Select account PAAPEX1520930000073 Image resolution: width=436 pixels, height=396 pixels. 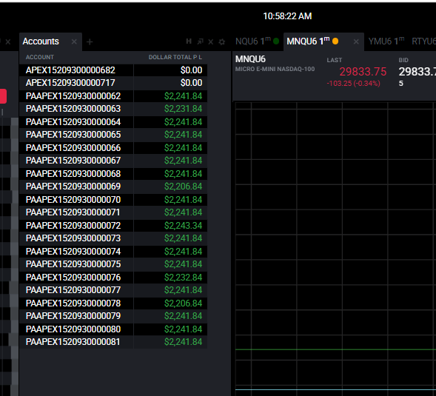[73, 238]
